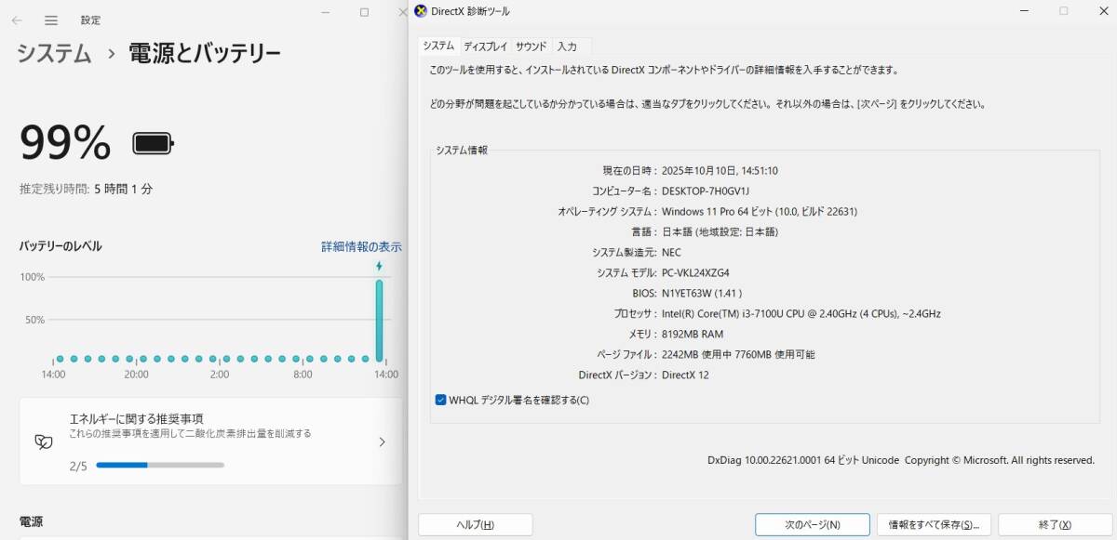Click the charging lightning indicator on the chart
The width and height of the screenshot is (1117, 540).
(381, 265)
